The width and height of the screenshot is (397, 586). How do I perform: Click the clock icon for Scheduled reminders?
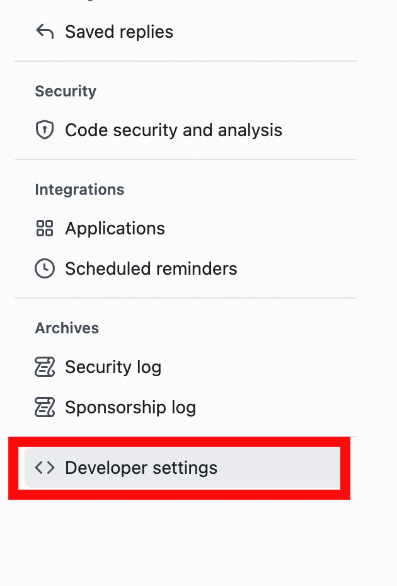point(44,268)
